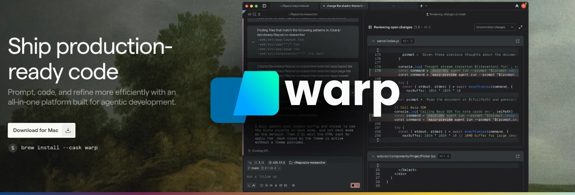
Task: Switch to terminal mode prompt icon
Action: pos(249,185)
